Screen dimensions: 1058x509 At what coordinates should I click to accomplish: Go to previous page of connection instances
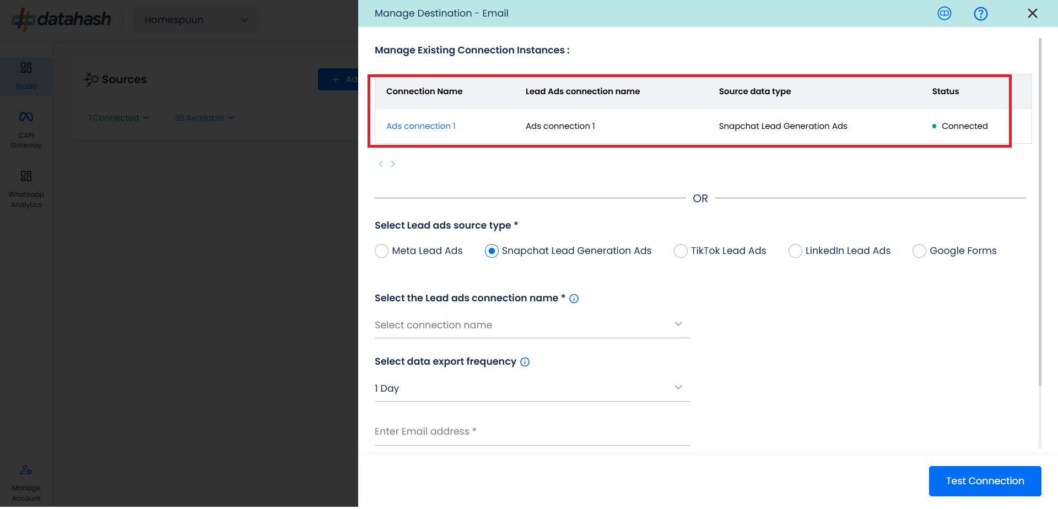(x=381, y=164)
